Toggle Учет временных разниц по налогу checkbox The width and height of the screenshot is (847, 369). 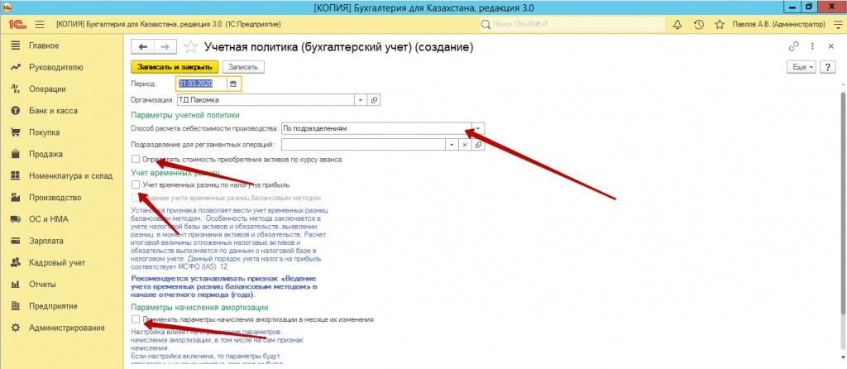[136, 184]
